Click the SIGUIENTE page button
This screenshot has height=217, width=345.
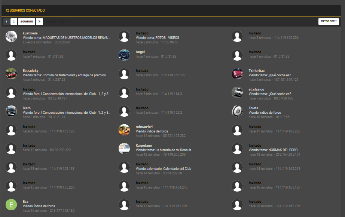point(27,22)
